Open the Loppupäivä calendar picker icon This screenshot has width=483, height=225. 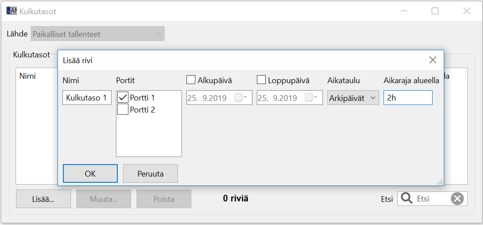coord(311,98)
